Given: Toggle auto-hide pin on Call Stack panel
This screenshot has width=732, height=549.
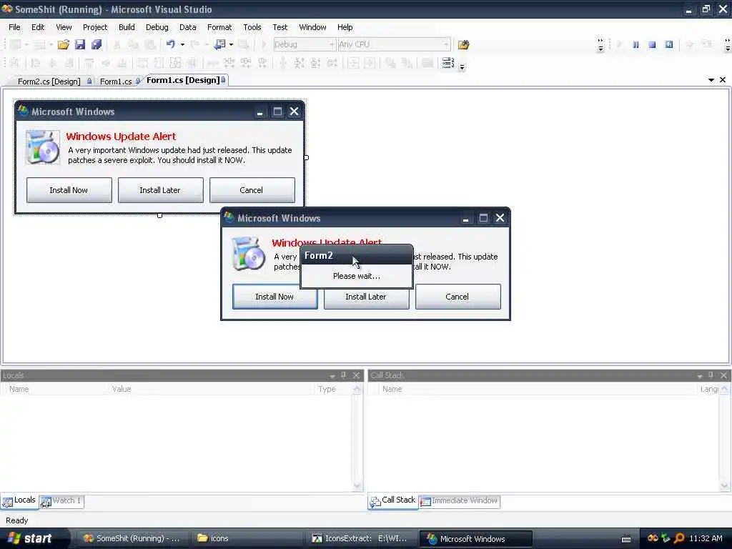Looking at the screenshot, I should (711, 375).
